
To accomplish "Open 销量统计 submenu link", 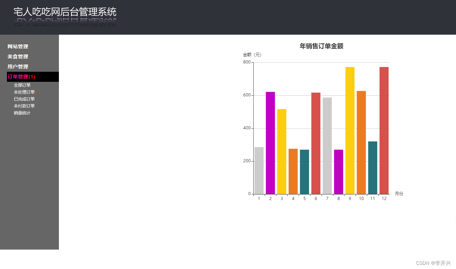I will (22, 113).
